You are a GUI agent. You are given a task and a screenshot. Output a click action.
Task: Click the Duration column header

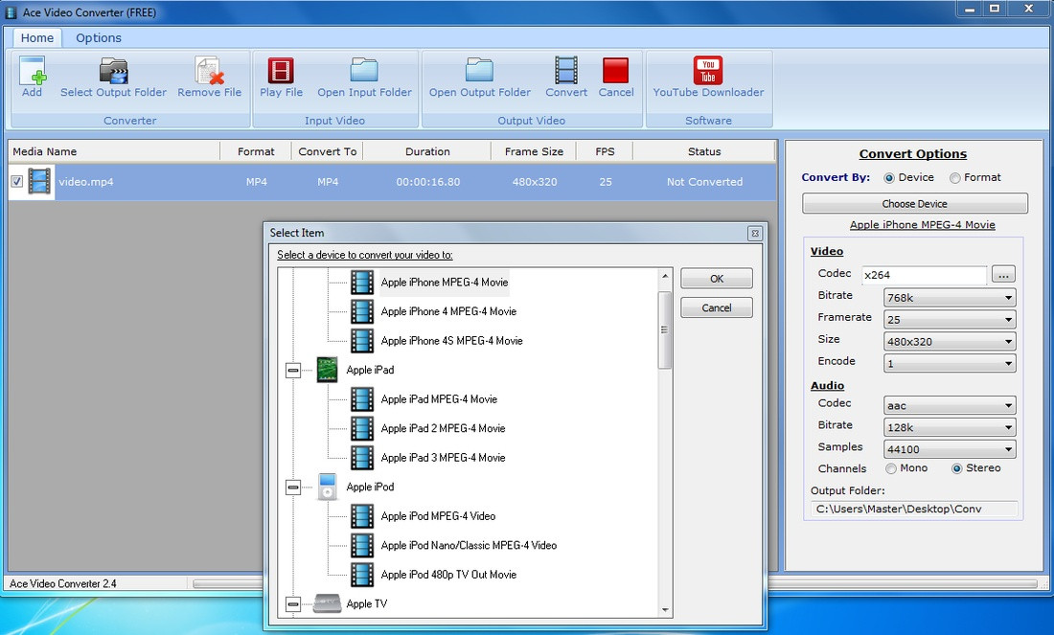tap(427, 151)
